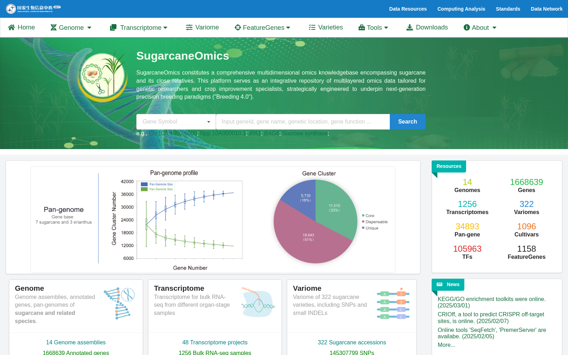Click the NGDC logo in the top bar
This screenshot has width=568, height=355.
[33, 9]
